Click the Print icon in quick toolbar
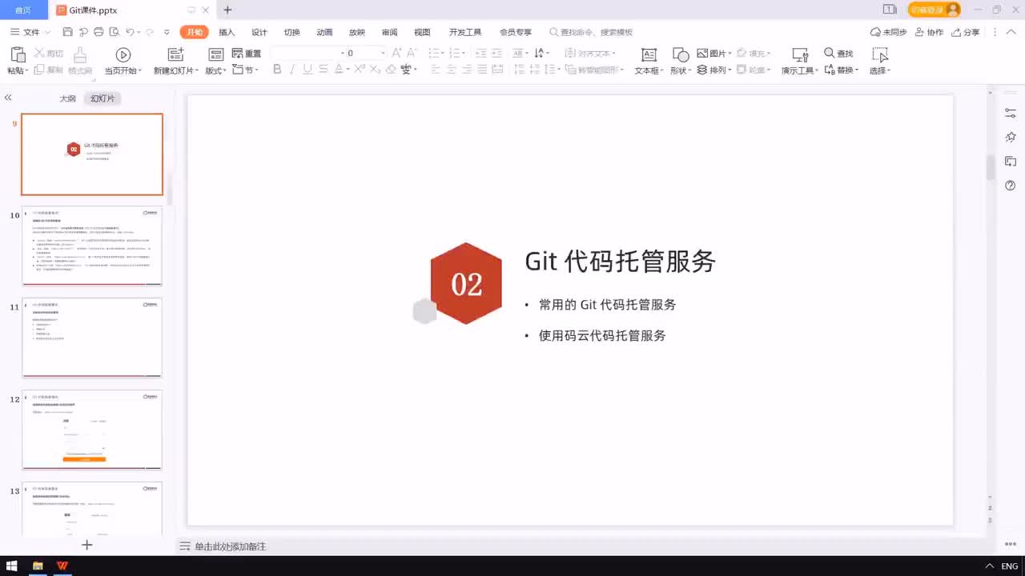 [98, 32]
